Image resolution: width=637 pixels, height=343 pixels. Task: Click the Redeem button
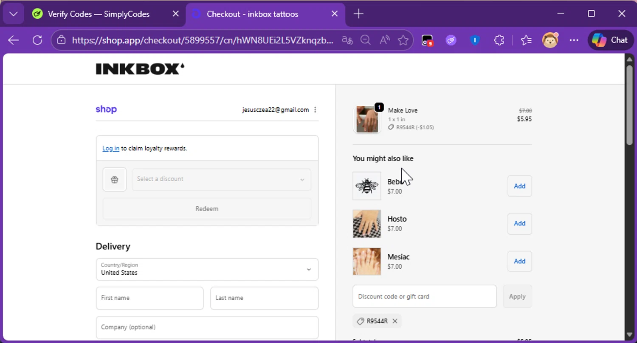click(207, 209)
